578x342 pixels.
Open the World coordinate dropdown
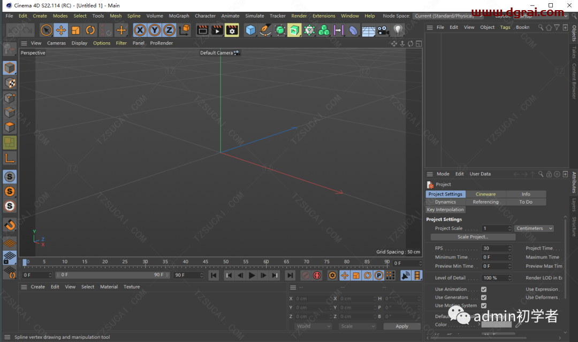click(313, 326)
